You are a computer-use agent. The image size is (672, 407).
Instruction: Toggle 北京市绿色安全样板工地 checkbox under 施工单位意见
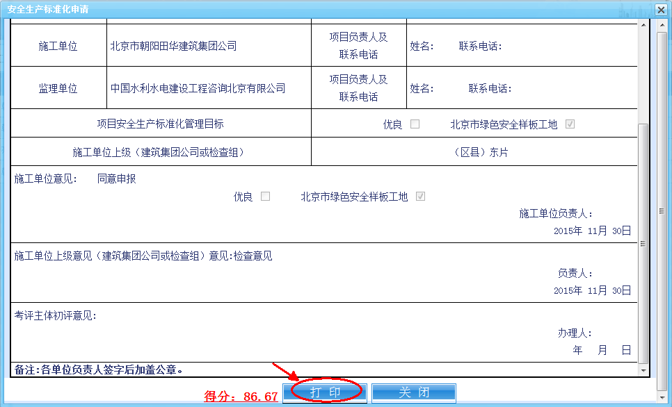pyautogui.click(x=420, y=197)
